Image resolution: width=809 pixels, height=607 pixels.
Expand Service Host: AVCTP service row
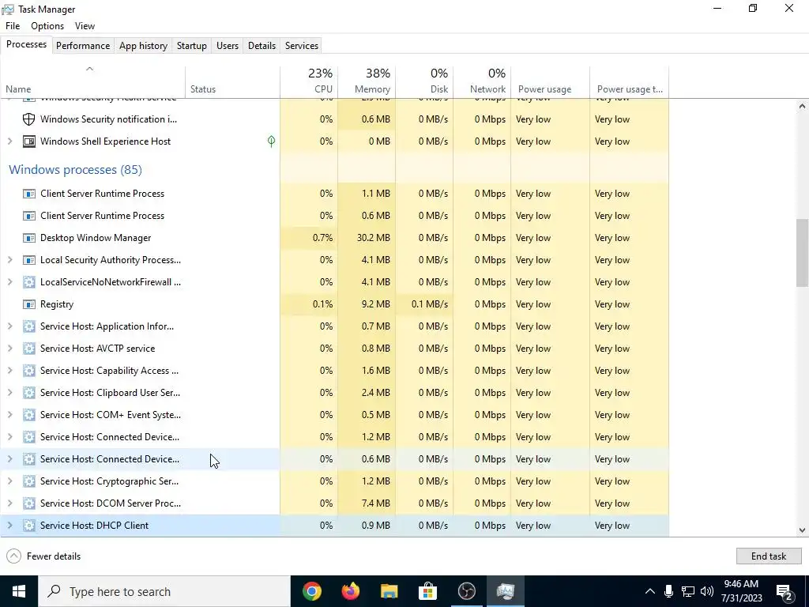coord(9,349)
